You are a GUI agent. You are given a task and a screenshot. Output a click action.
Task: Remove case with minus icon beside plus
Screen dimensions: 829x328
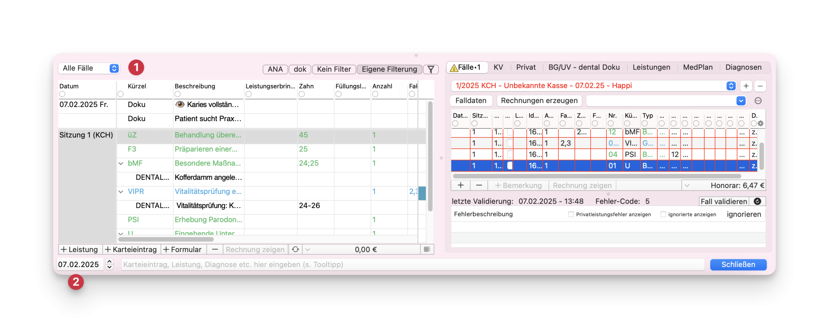click(760, 86)
